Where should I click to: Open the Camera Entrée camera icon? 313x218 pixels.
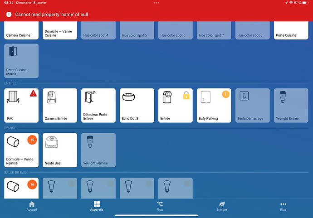(51, 97)
